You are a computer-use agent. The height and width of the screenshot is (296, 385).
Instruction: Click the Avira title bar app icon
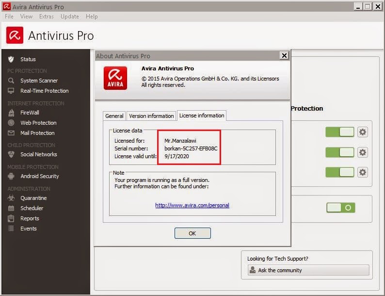[x=7, y=7]
